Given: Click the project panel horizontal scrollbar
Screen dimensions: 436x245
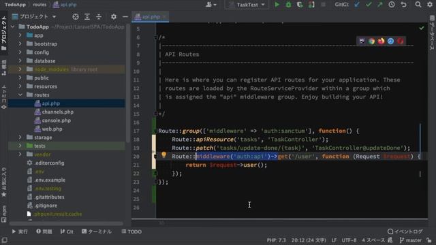Looking at the screenshot, I should click(x=66, y=223).
